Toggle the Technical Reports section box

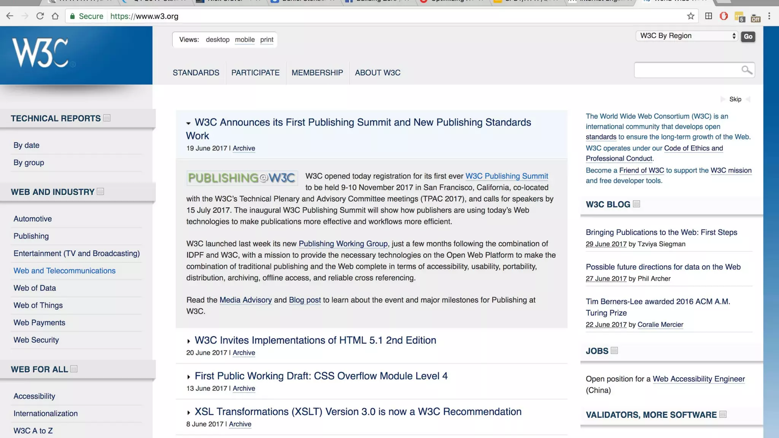(107, 118)
